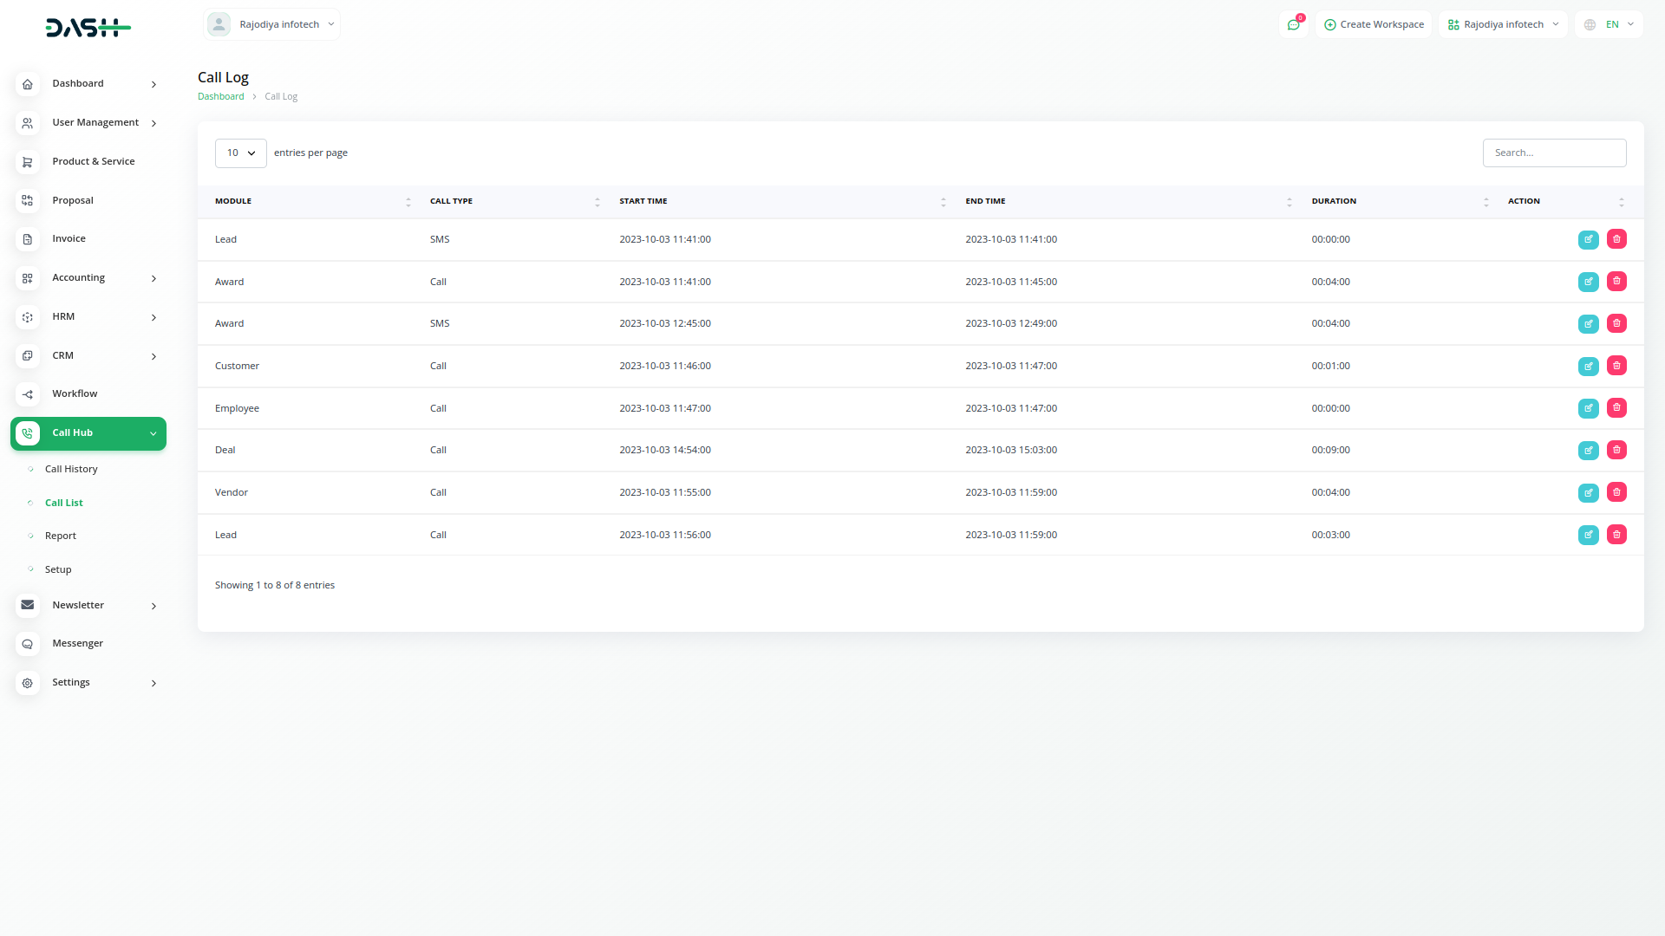This screenshot has width=1665, height=936.
Task: Open the chat notifications icon
Action: pyautogui.click(x=1294, y=24)
